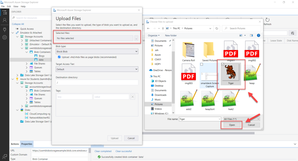Select the img002 PDF file
The height and width of the screenshot is (161, 298).
point(252,51)
